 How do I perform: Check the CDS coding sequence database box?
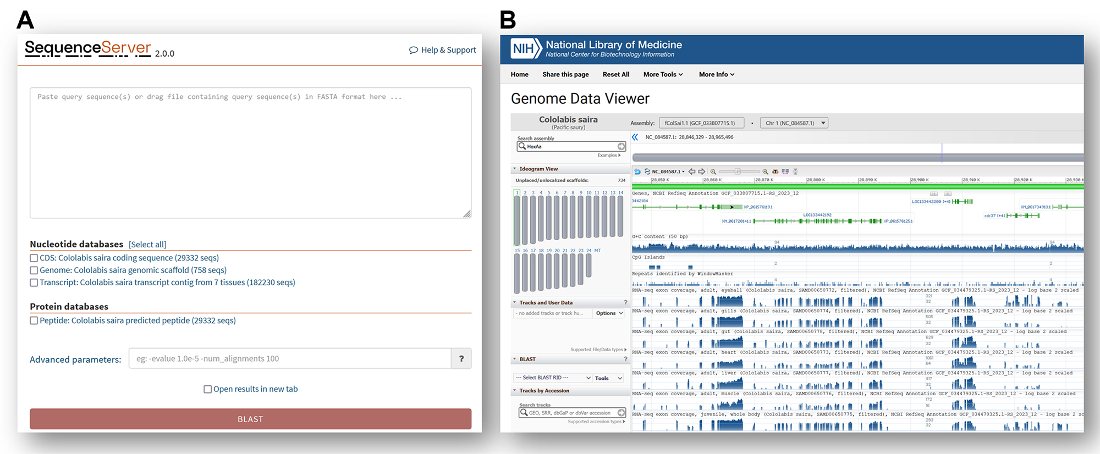point(34,258)
